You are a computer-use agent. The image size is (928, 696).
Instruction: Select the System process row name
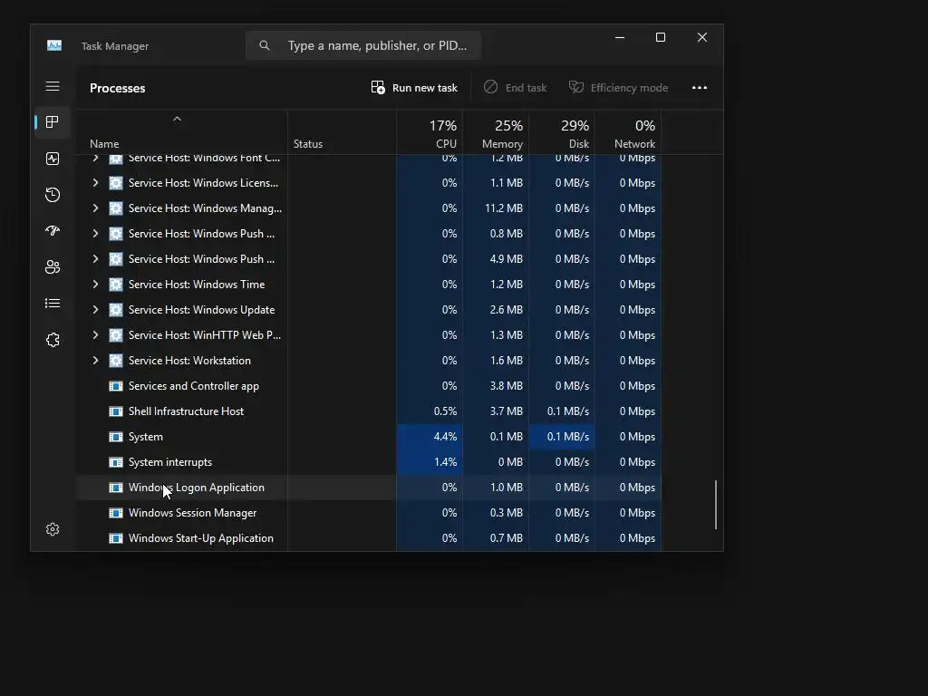coord(146,437)
